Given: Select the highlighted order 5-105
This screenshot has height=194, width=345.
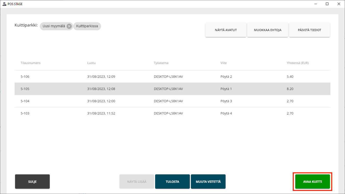Looking at the screenshot, I should pyautogui.click(x=172, y=89).
